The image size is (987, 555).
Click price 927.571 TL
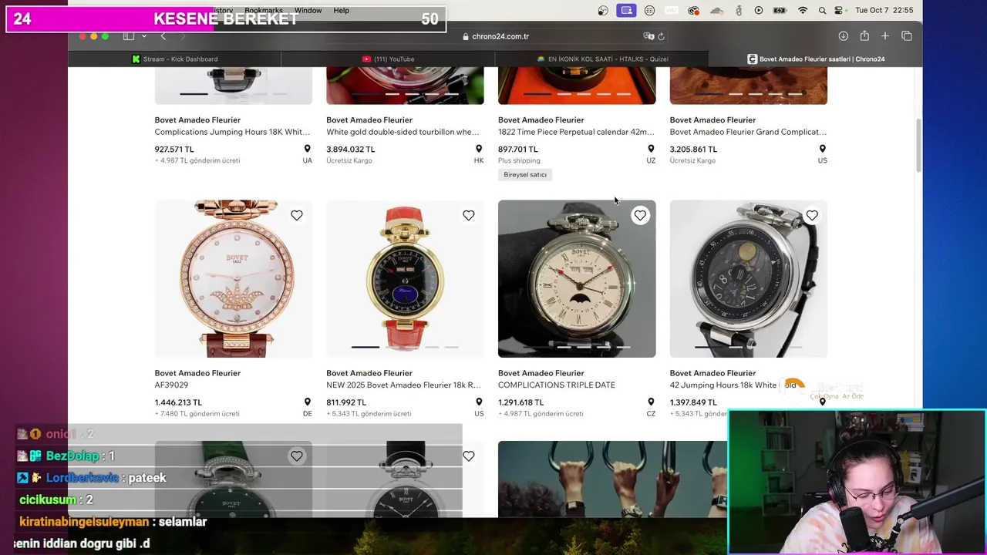174,150
